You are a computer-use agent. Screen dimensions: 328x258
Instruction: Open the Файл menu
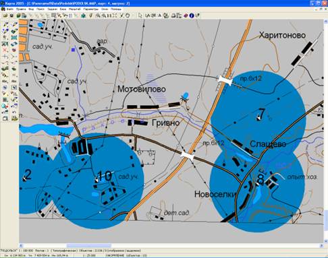coord(10,9)
